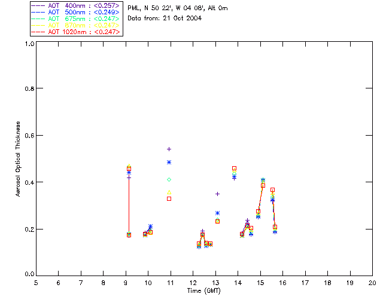Image resolution: width=383 pixels, height=306 pixels.
Task: Click the x-axis label 16
Action: point(283,283)
